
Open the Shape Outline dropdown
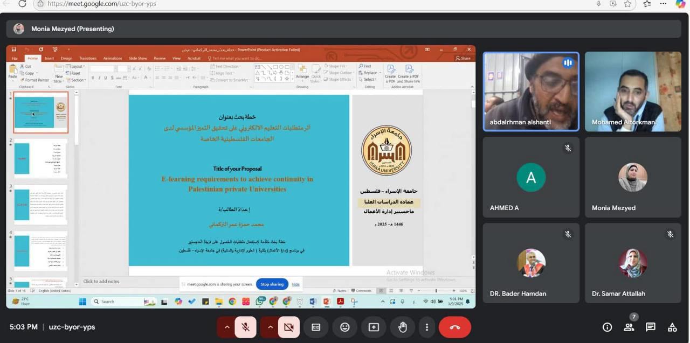(340, 73)
